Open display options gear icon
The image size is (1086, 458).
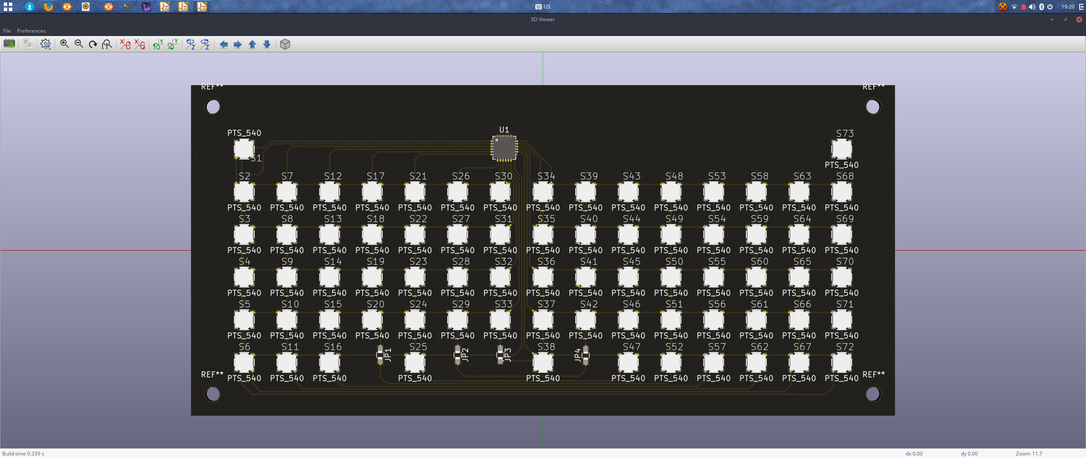point(46,44)
